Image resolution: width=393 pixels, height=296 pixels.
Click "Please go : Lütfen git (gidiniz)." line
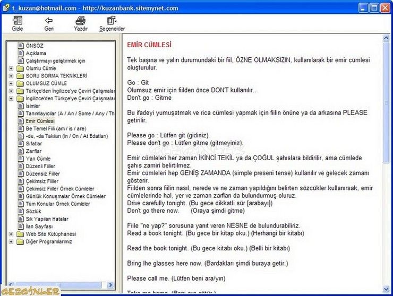pos(168,135)
